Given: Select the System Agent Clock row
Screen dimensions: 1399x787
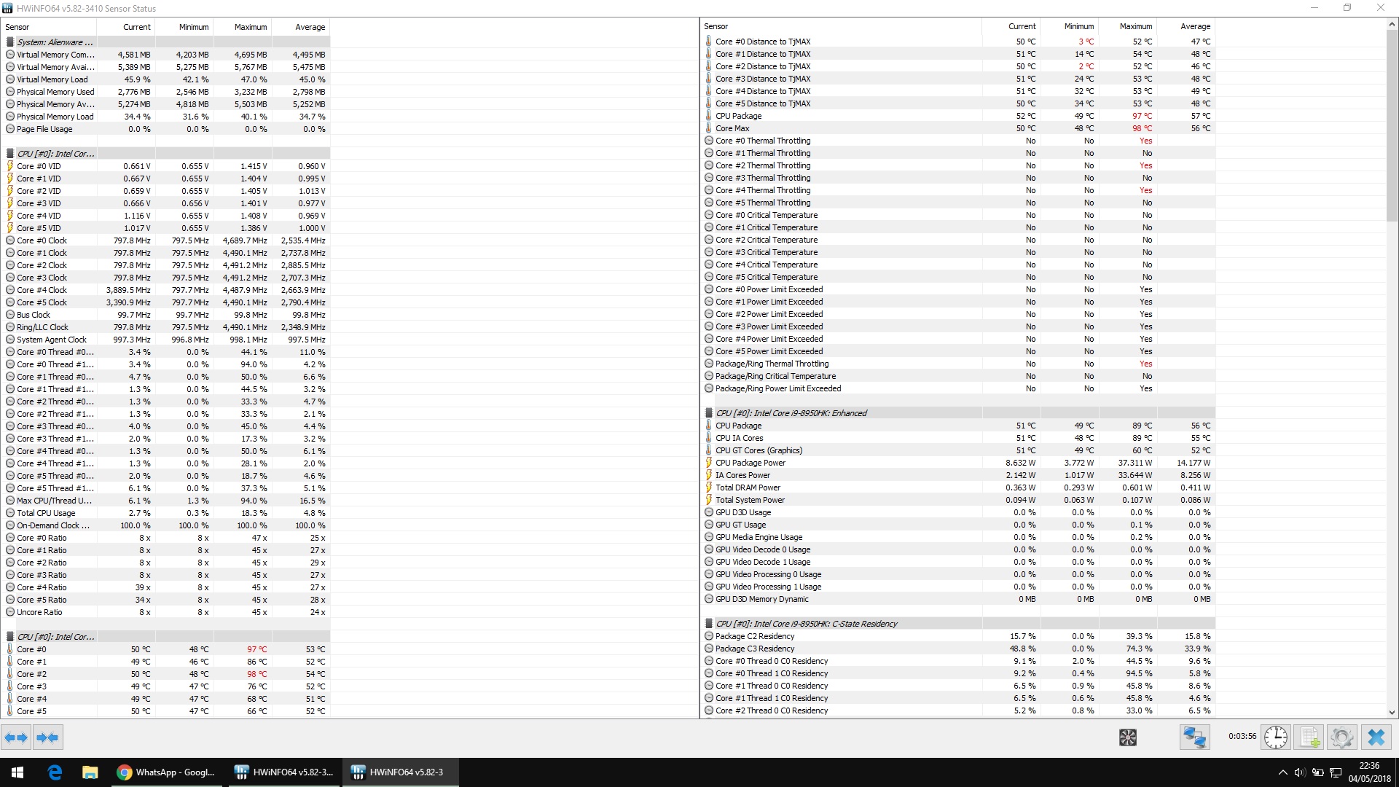Looking at the screenshot, I should tap(166, 340).
